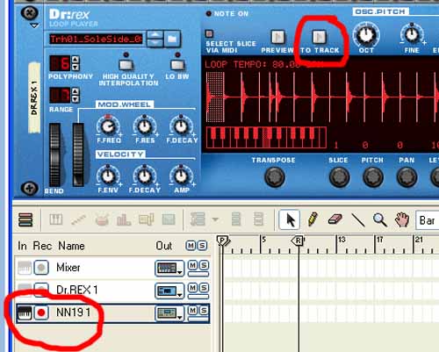439x352 pixels.
Task: Click the Velocity F.DECAY knob
Action: [x=145, y=176]
